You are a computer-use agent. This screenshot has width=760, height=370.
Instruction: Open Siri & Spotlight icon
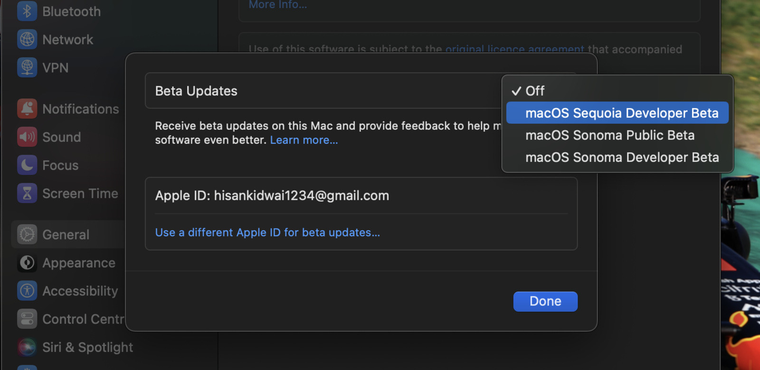[x=27, y=347]
